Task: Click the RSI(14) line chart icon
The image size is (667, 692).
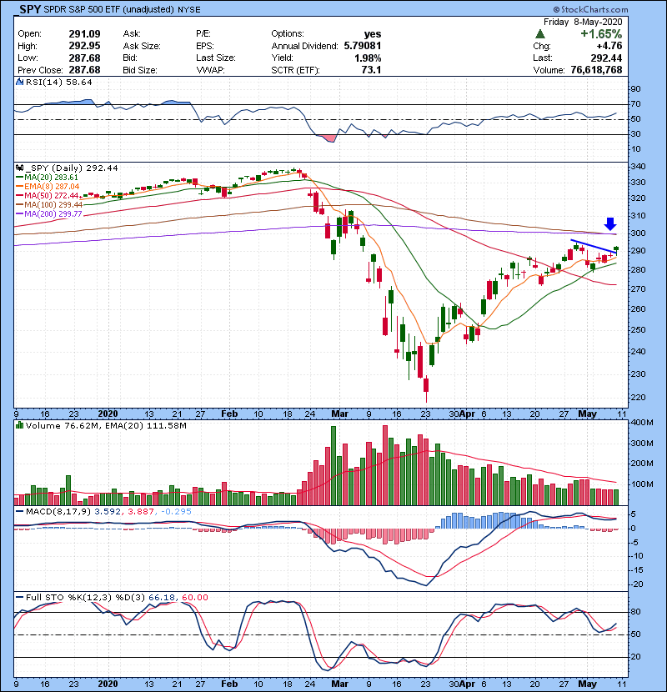Action: pyautogui.click(x=19, y=82)
